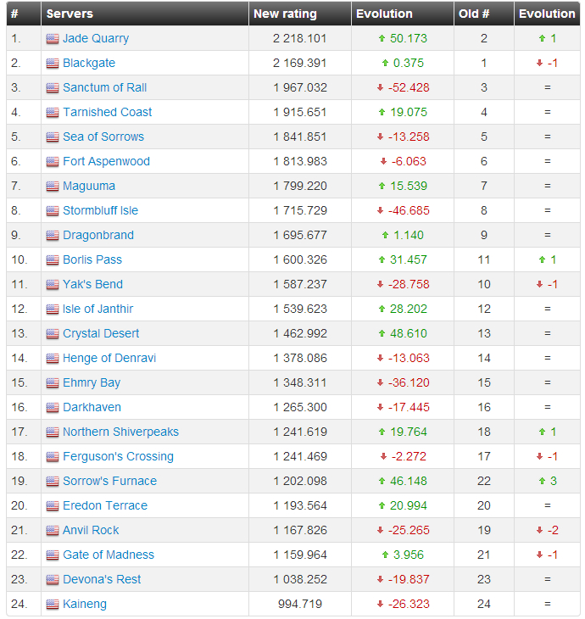This screenshot has height=619, width=585.
Task: Open the Isle of Janthir link
Action: (97, 309)
